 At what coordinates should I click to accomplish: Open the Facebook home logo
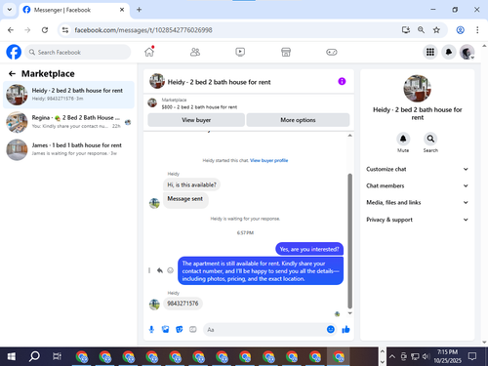pyautogui.click(x=14, y=52)
